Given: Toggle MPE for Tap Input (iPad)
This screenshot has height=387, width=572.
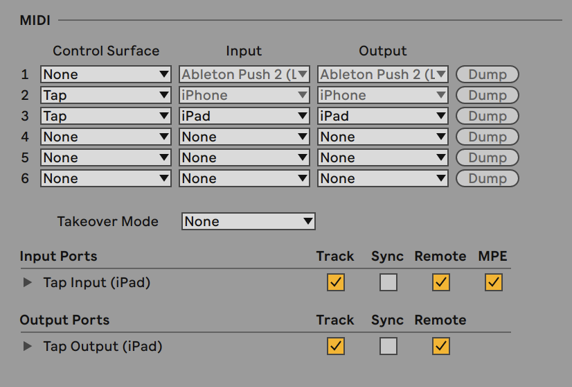Looking at the screenshot, I should point(493,282).
